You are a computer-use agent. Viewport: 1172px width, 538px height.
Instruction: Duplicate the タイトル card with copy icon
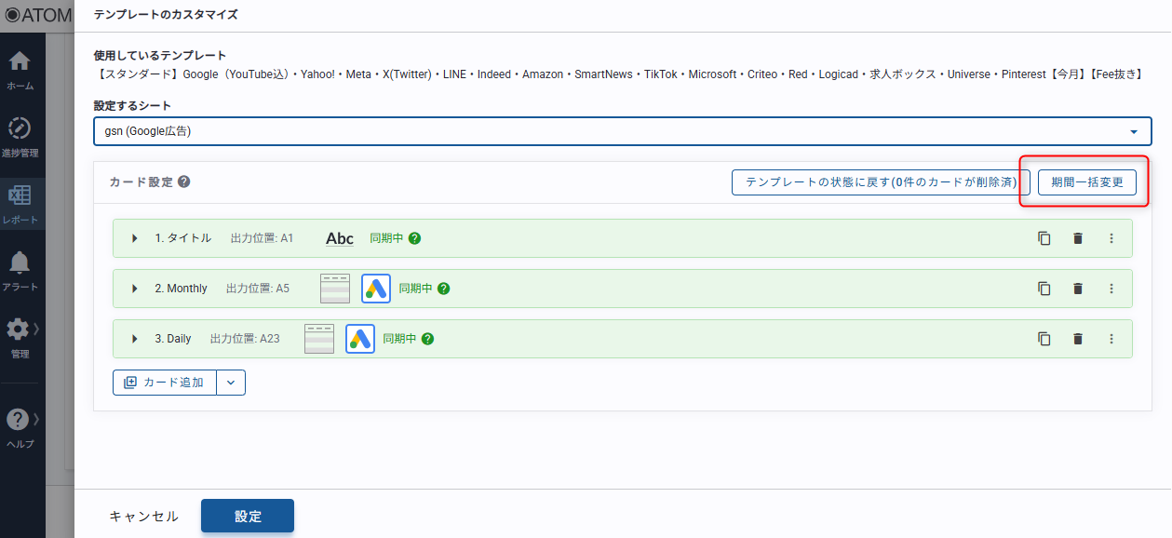click(x=1044, y=238)
